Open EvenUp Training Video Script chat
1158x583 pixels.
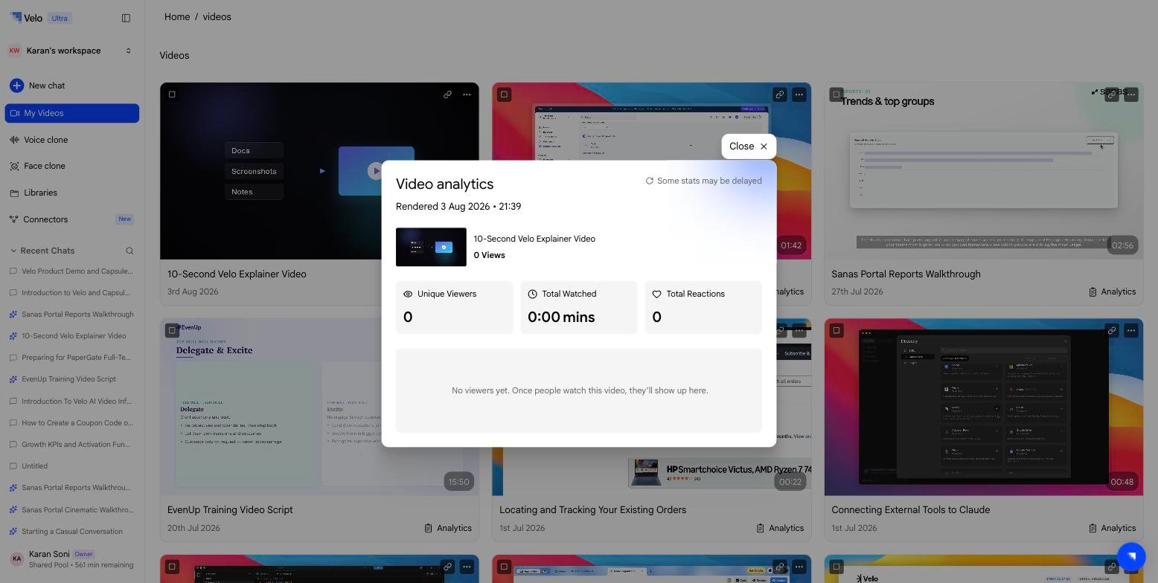pos(71,379)
